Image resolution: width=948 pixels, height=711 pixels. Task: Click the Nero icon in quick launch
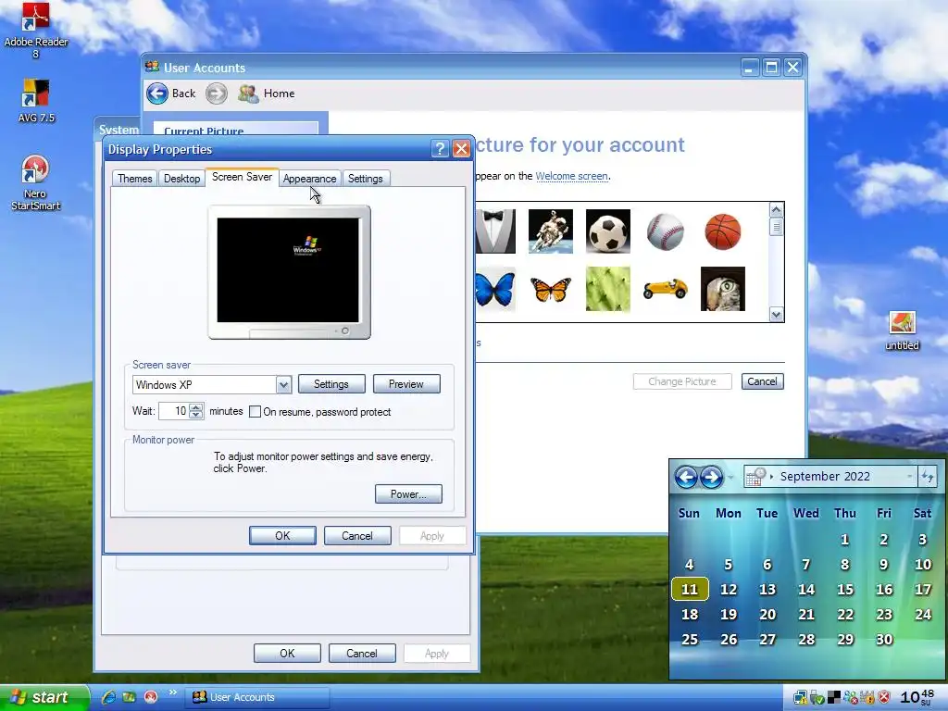(x=151, y=697)
